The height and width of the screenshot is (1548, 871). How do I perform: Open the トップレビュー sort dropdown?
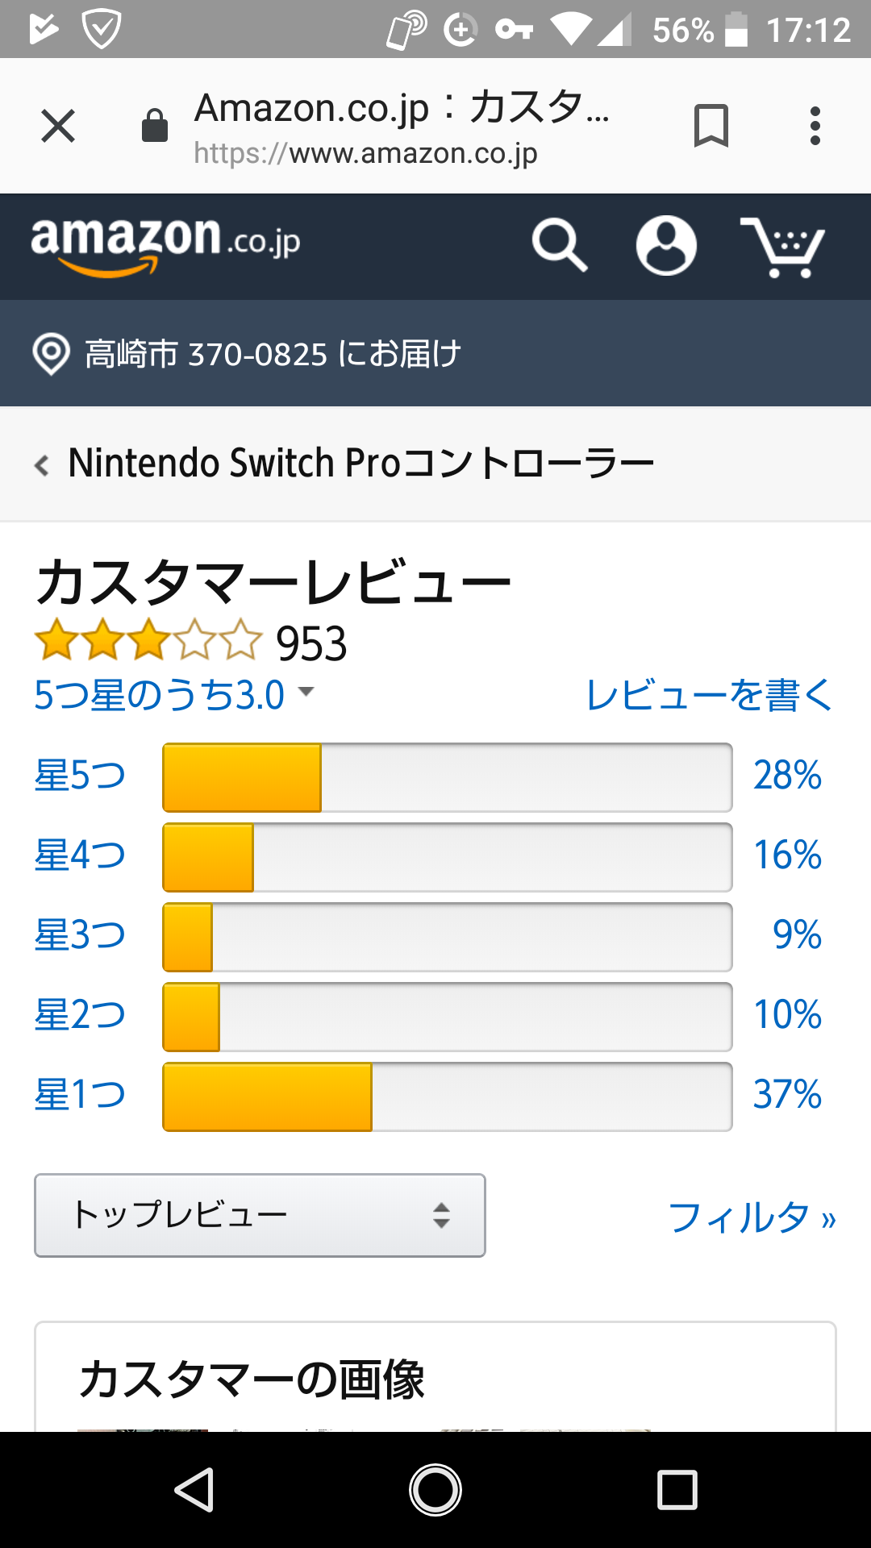click(260, 1215)
